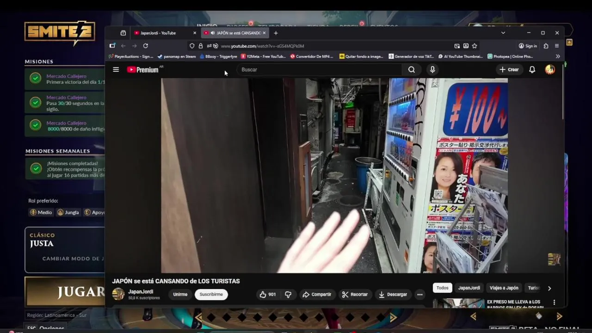Screen dimensions: 592x333
Task: Click the YouTube search magnifier button
Action: (412, 69)
